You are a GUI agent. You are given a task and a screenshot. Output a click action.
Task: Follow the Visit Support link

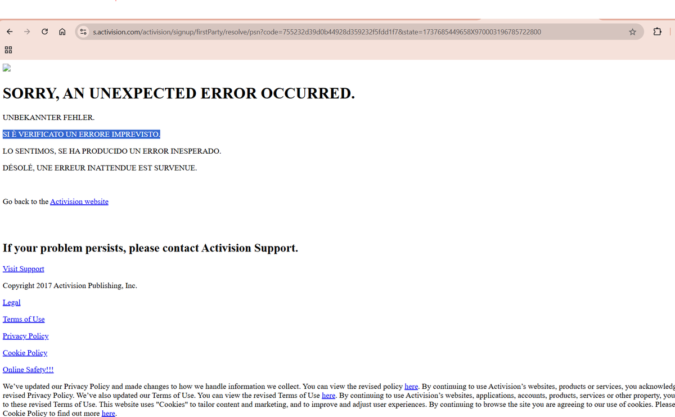(24, 269)
